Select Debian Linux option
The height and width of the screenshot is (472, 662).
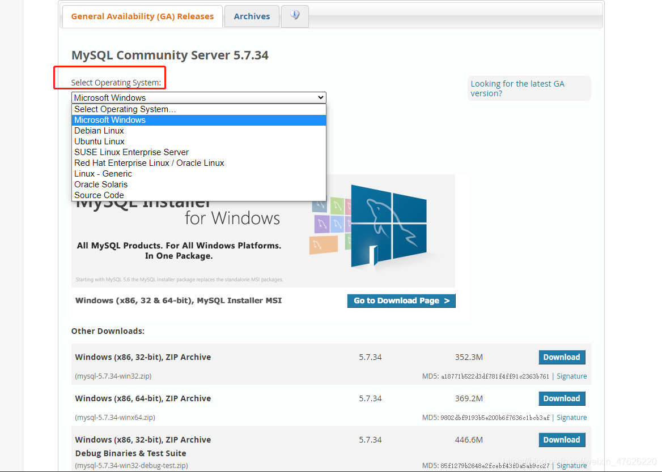[199, 131]
